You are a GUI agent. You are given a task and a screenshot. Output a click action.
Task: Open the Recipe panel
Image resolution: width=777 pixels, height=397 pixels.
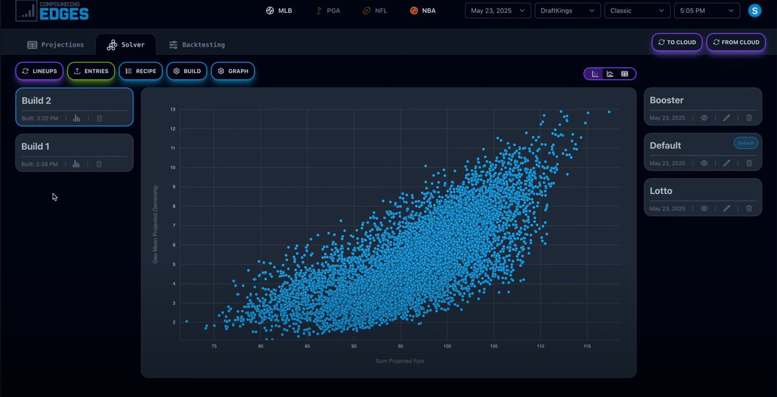[141, 71]
